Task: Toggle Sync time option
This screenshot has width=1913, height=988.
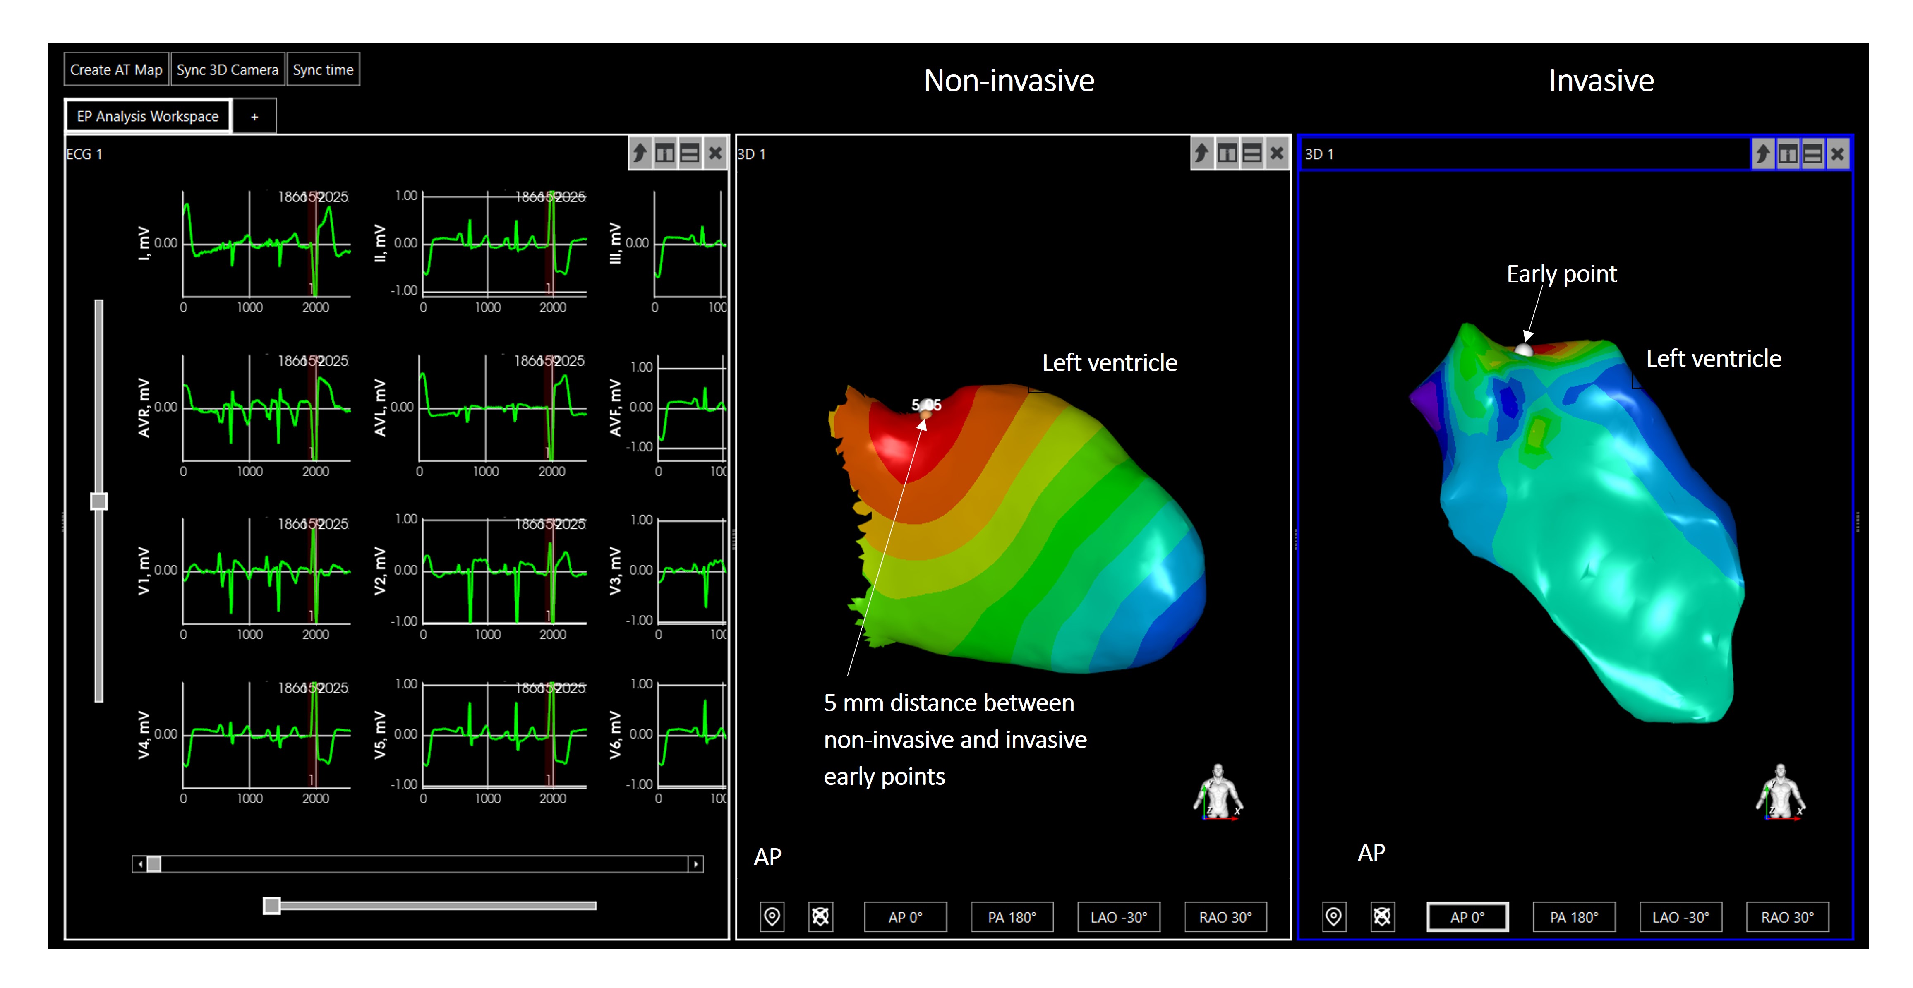Action: 323,70
